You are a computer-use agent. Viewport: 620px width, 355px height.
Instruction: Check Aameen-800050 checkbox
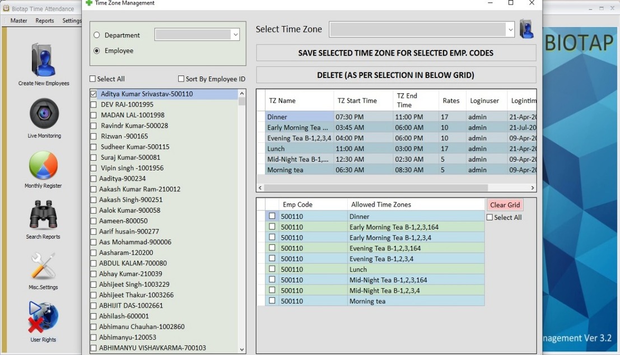(94, 221)
